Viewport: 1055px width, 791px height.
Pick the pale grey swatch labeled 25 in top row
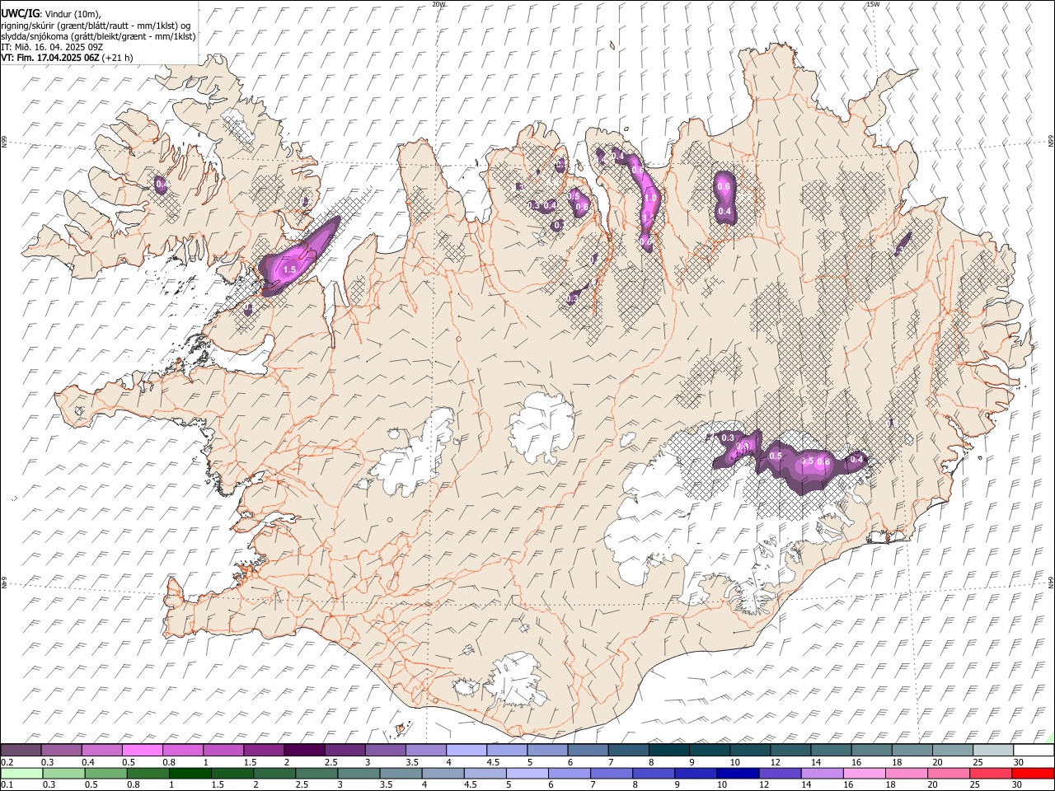[993, 750]
